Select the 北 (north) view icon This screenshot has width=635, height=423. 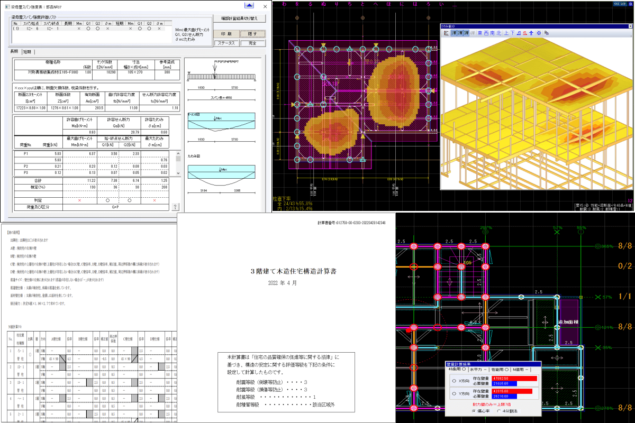coord(498,33)
